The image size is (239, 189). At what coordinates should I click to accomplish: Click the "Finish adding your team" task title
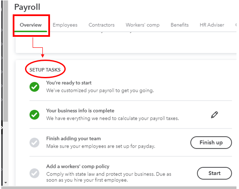73,139
